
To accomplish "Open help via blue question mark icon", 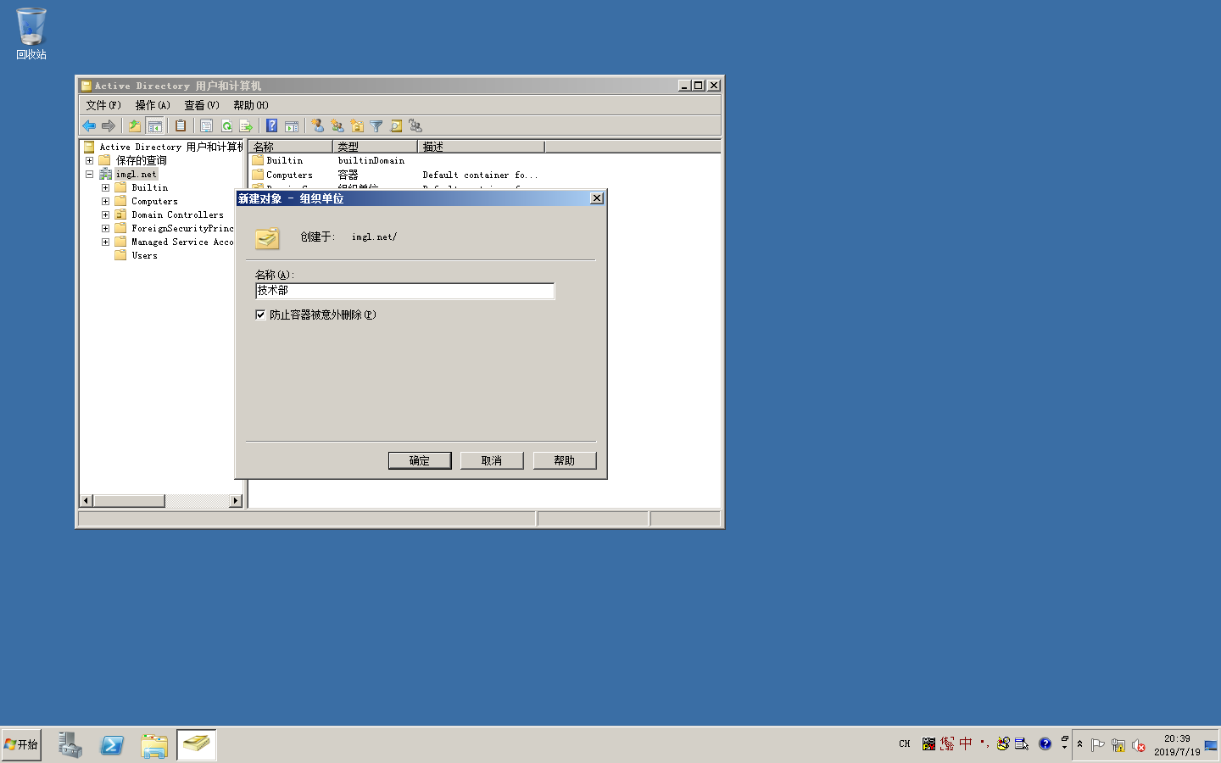I will [271, 126].
